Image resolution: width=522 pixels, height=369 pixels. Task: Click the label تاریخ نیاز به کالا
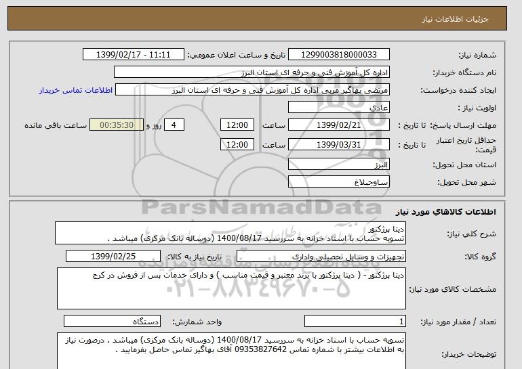(x=195, y=257)
